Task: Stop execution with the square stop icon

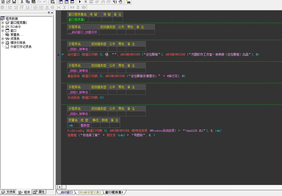Action: (x=86, y=2)
